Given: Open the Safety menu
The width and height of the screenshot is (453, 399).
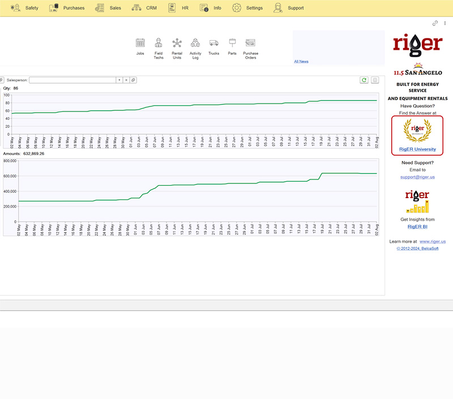Looking at the screenshot, I should 24,8.
